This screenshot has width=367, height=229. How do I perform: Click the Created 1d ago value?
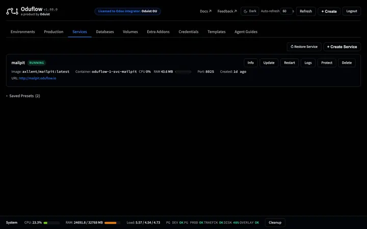(x=240, y=72)
